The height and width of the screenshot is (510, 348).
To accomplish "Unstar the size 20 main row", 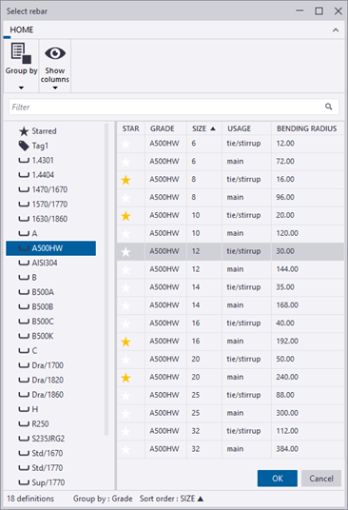I will [126, 378].
